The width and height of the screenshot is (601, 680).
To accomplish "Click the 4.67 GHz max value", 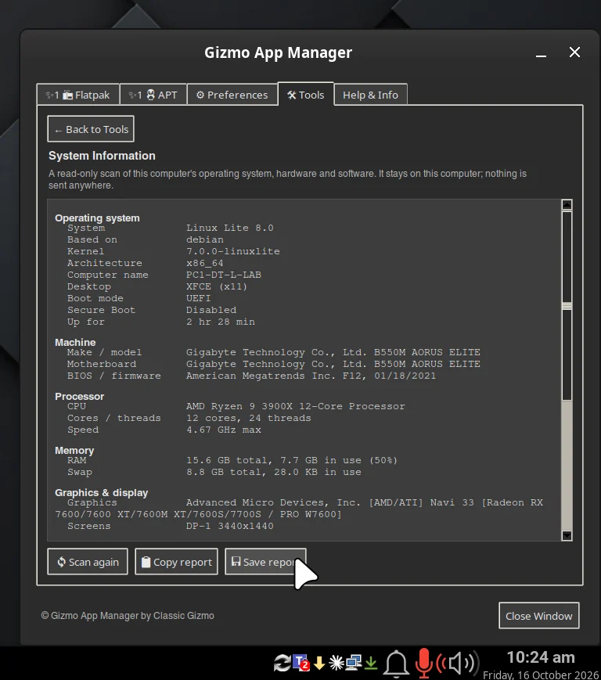I will click(223, 430).
